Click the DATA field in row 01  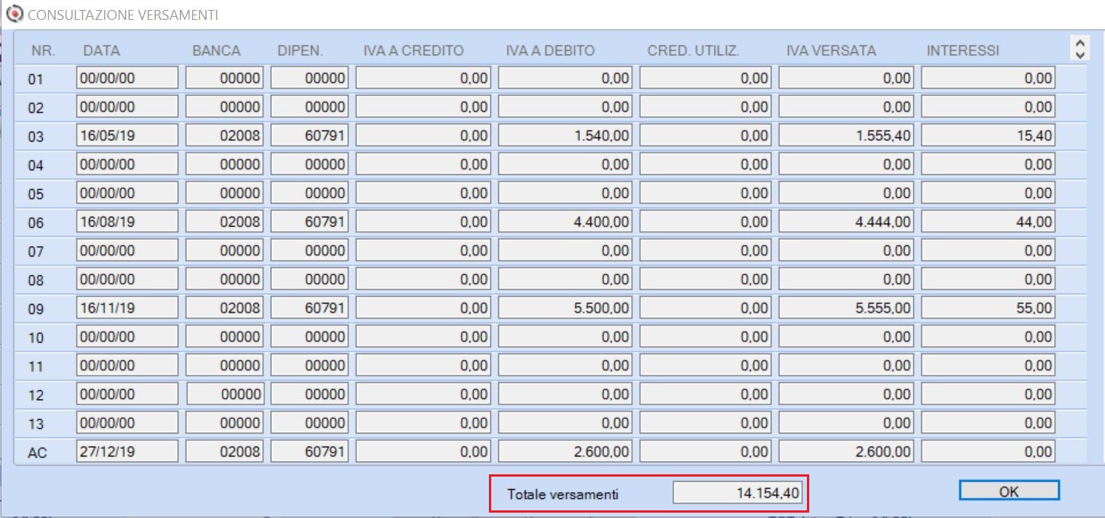tap(127, 78)
